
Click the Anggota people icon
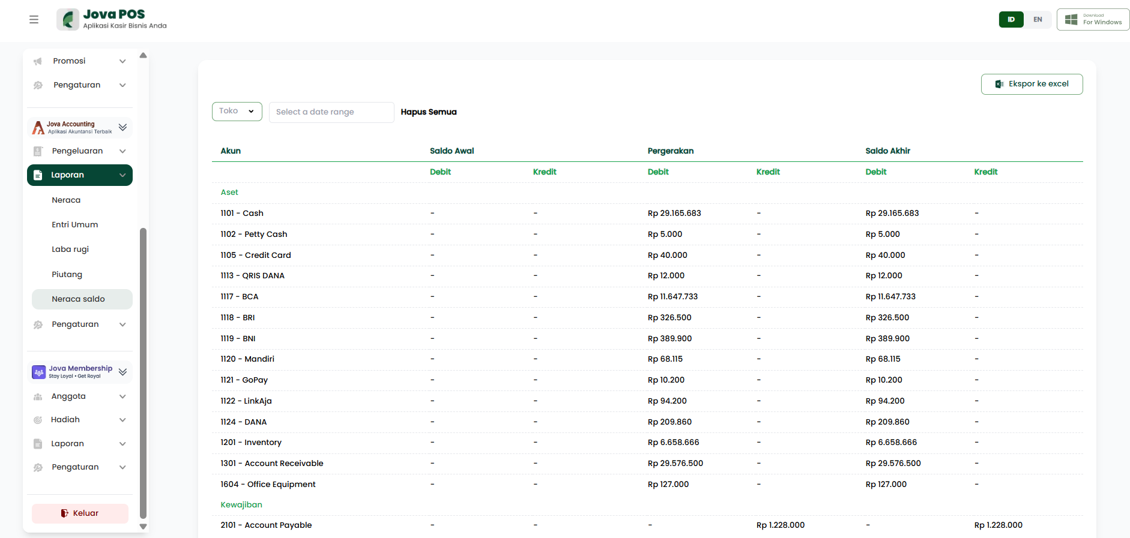point(38,396)
